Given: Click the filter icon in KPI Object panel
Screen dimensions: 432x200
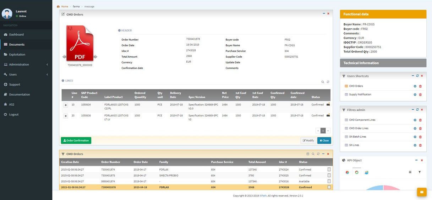Looking at the screenshot, I should click(420, 172).
